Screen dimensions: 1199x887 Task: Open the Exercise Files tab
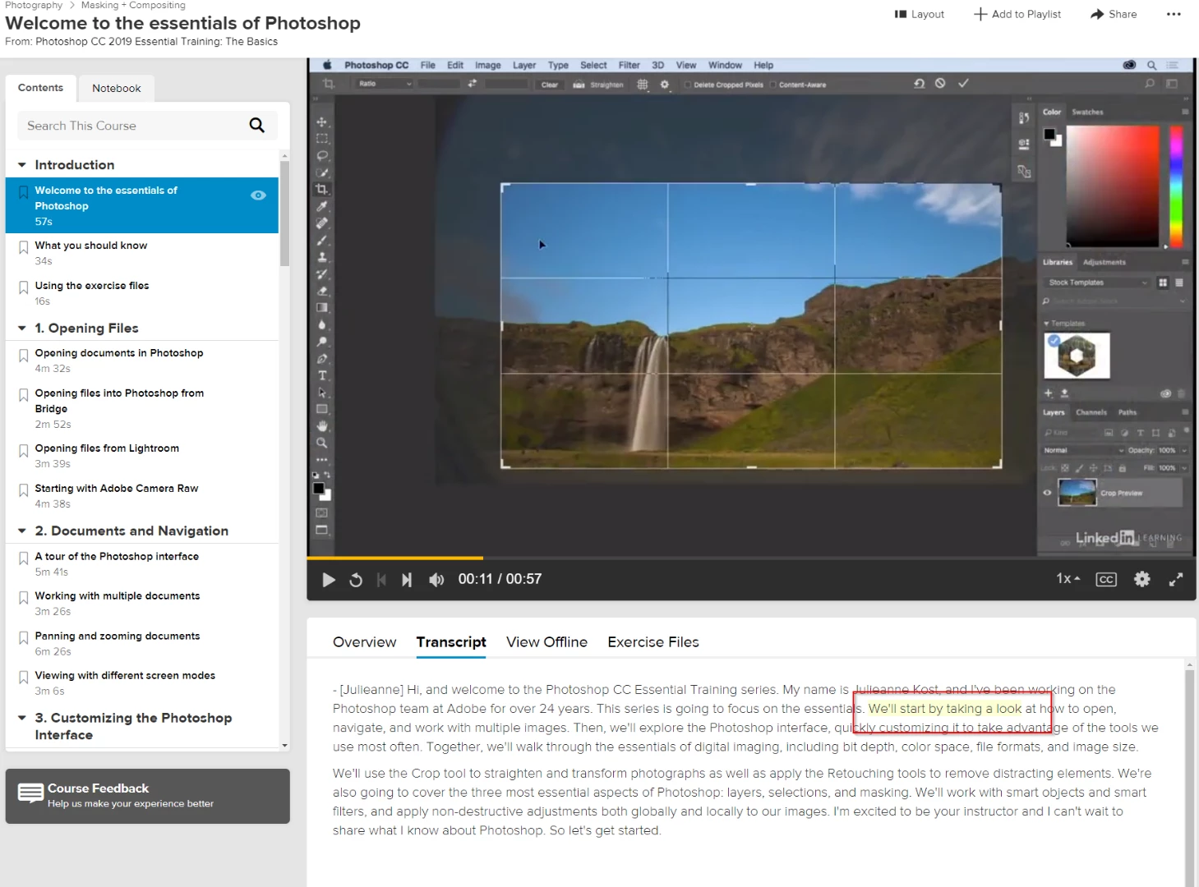point(653,641)
